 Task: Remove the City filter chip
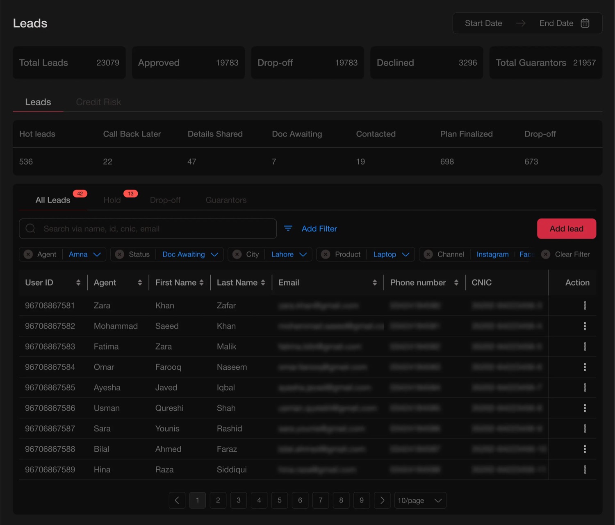237,254
